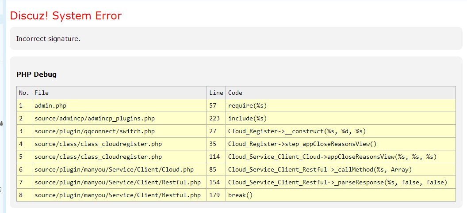The height and width of the screenshot is (213, 467).
Task: Select the "Incorrect signature." error message
Action: point(48,39)
